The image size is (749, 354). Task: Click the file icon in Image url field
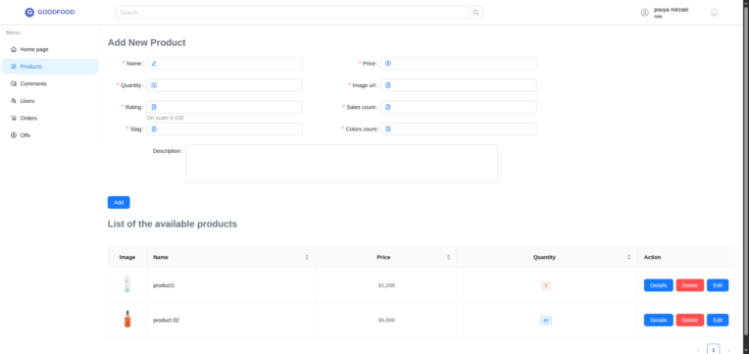(388, 85)
